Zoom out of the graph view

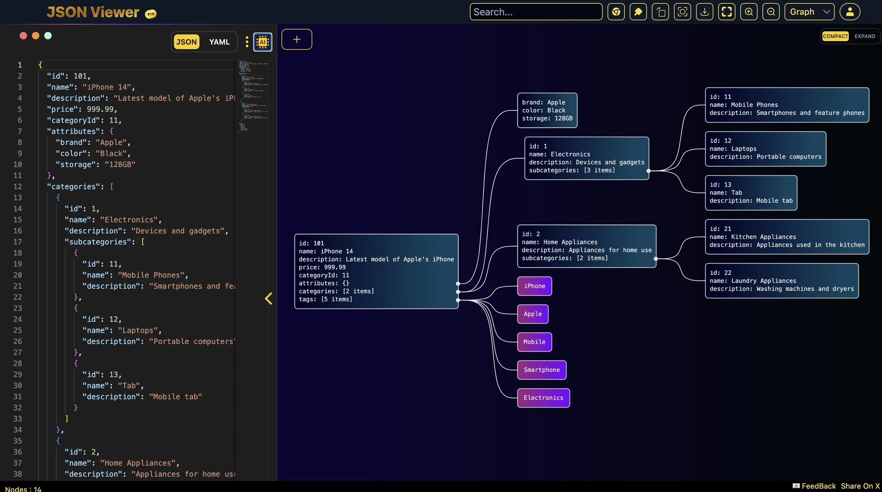771,12
